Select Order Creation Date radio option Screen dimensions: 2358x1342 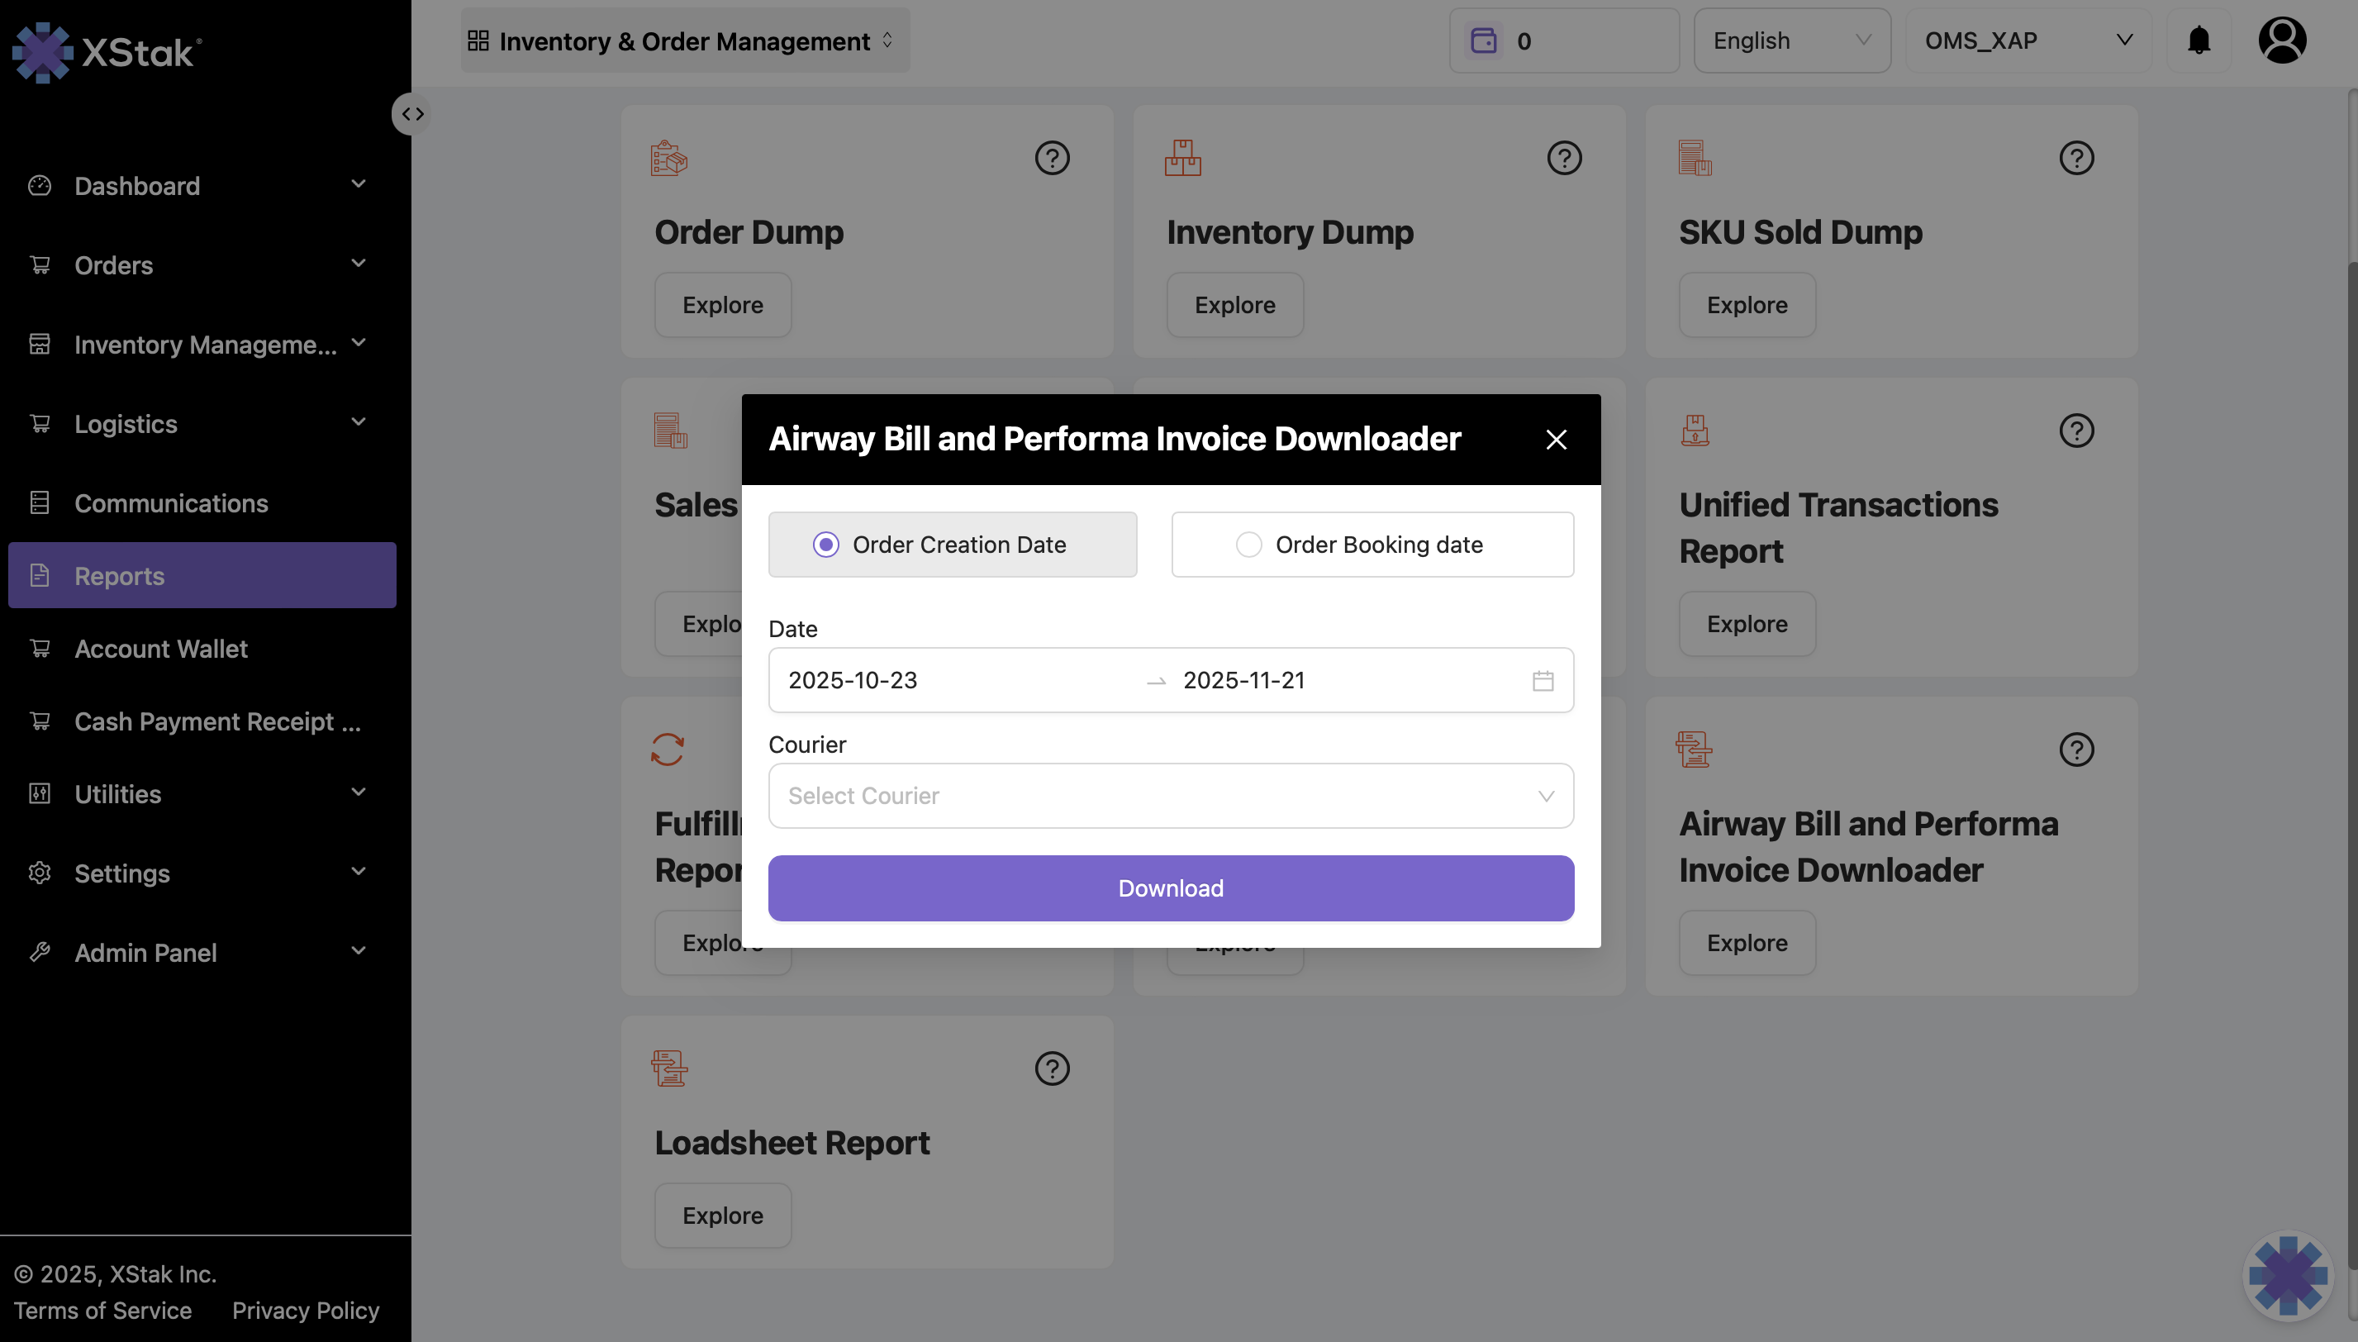coord(825,545)
